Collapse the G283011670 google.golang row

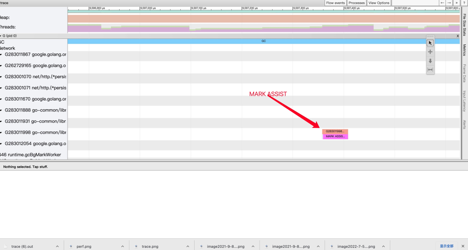[x=1, y=99]
